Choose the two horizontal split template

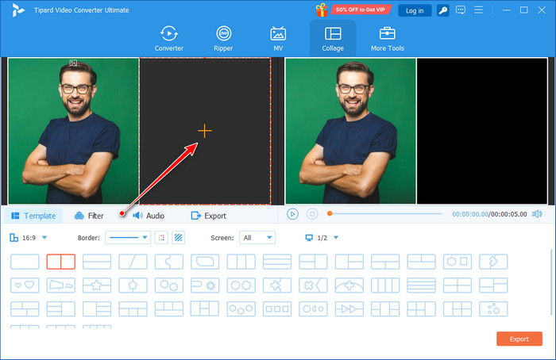point(97,262)
